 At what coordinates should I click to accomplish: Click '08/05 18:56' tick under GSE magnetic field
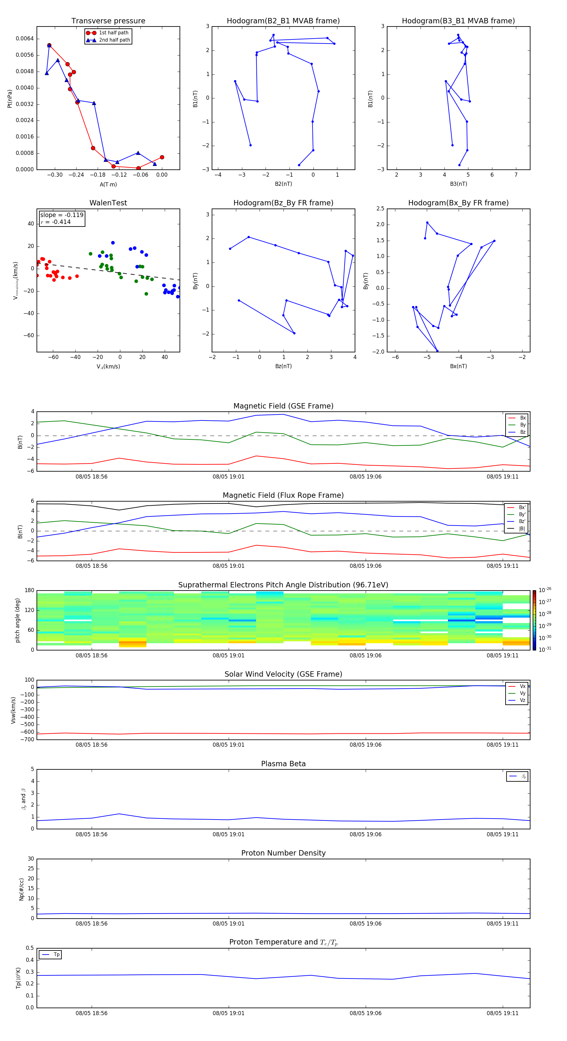coord(92,477)
